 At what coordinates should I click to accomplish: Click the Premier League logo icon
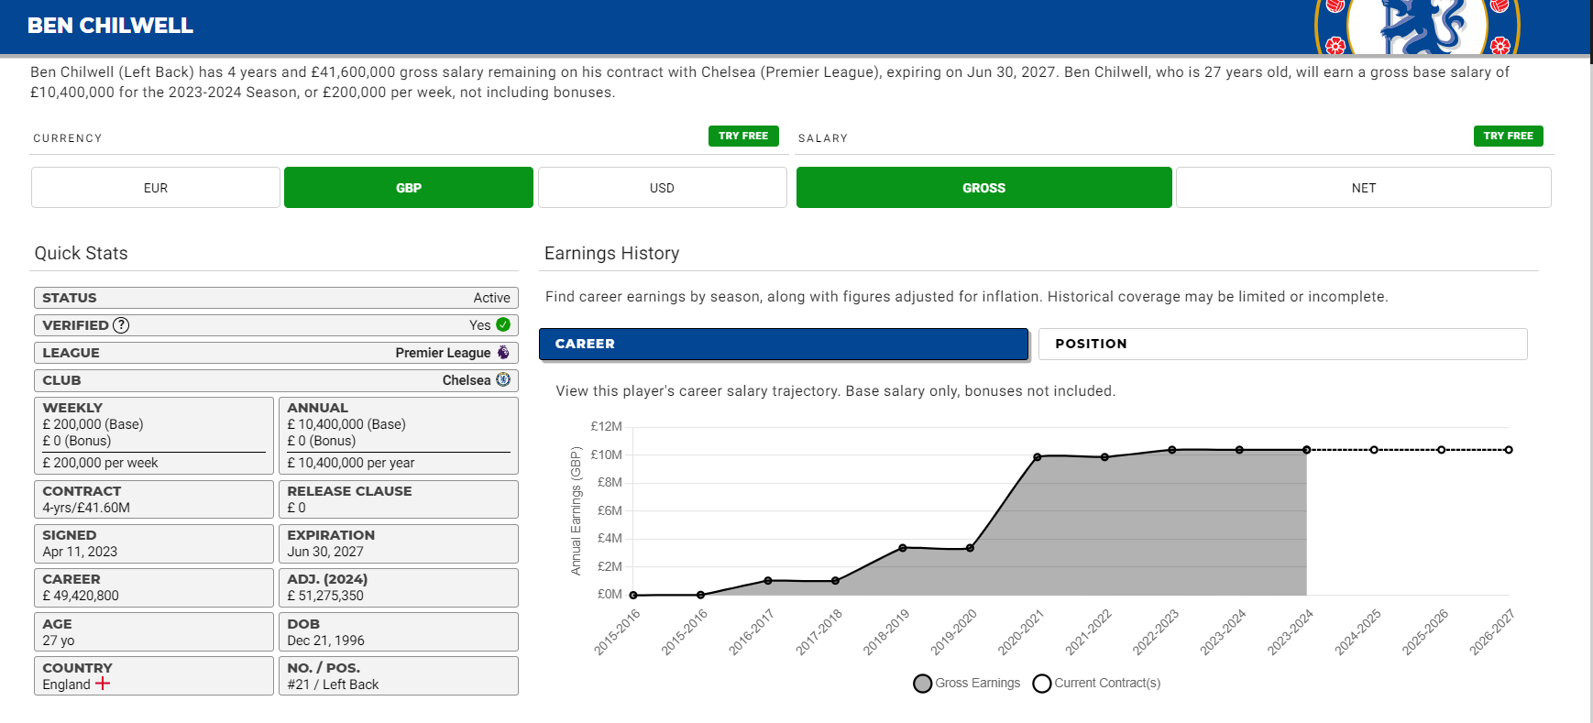tap(503, 353)
